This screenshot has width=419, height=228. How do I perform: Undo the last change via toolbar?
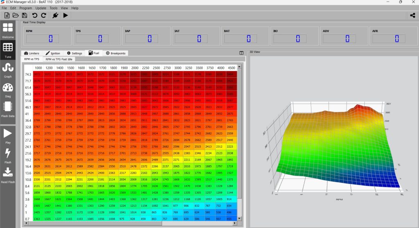(34, 16)
